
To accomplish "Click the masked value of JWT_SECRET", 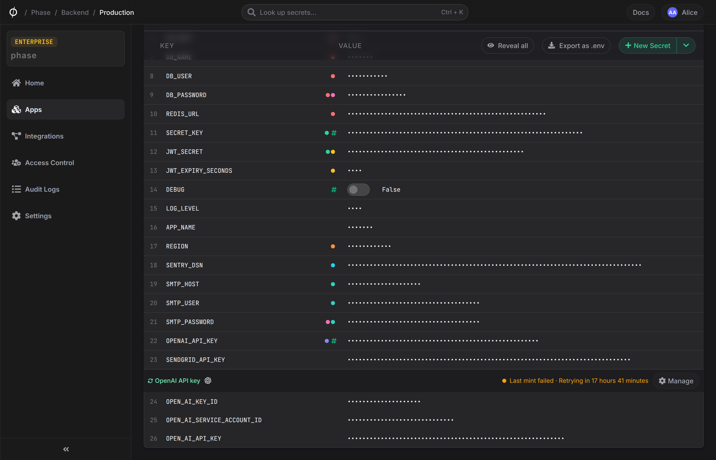I will (435, 152).
